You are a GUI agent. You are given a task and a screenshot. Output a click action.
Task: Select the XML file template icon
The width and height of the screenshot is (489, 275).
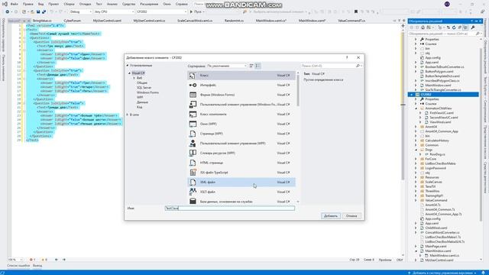pos(193,182)
